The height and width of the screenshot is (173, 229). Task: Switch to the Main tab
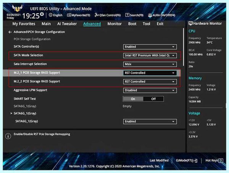(46, 24)
